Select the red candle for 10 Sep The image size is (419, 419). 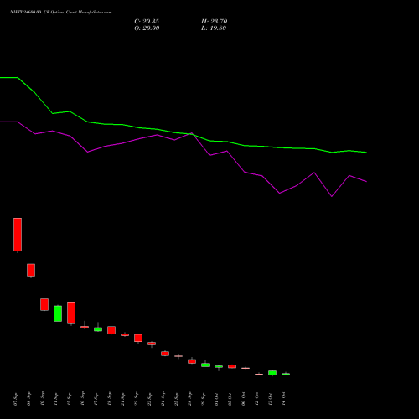(44, 304)
